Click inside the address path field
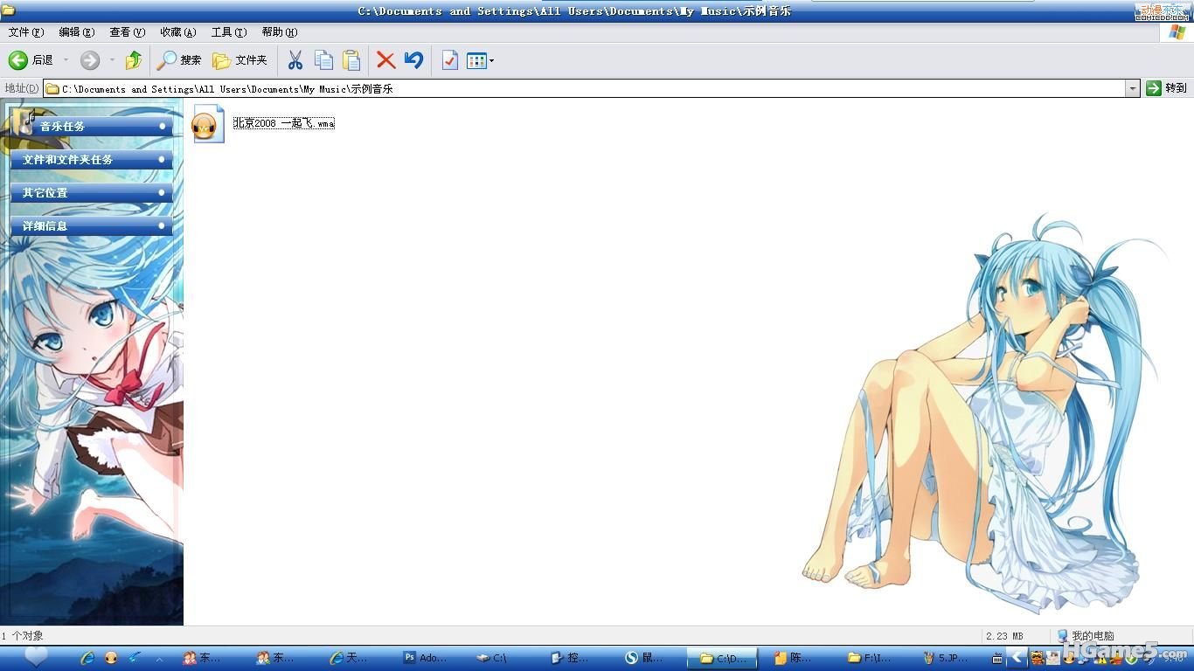 point(592,88)
